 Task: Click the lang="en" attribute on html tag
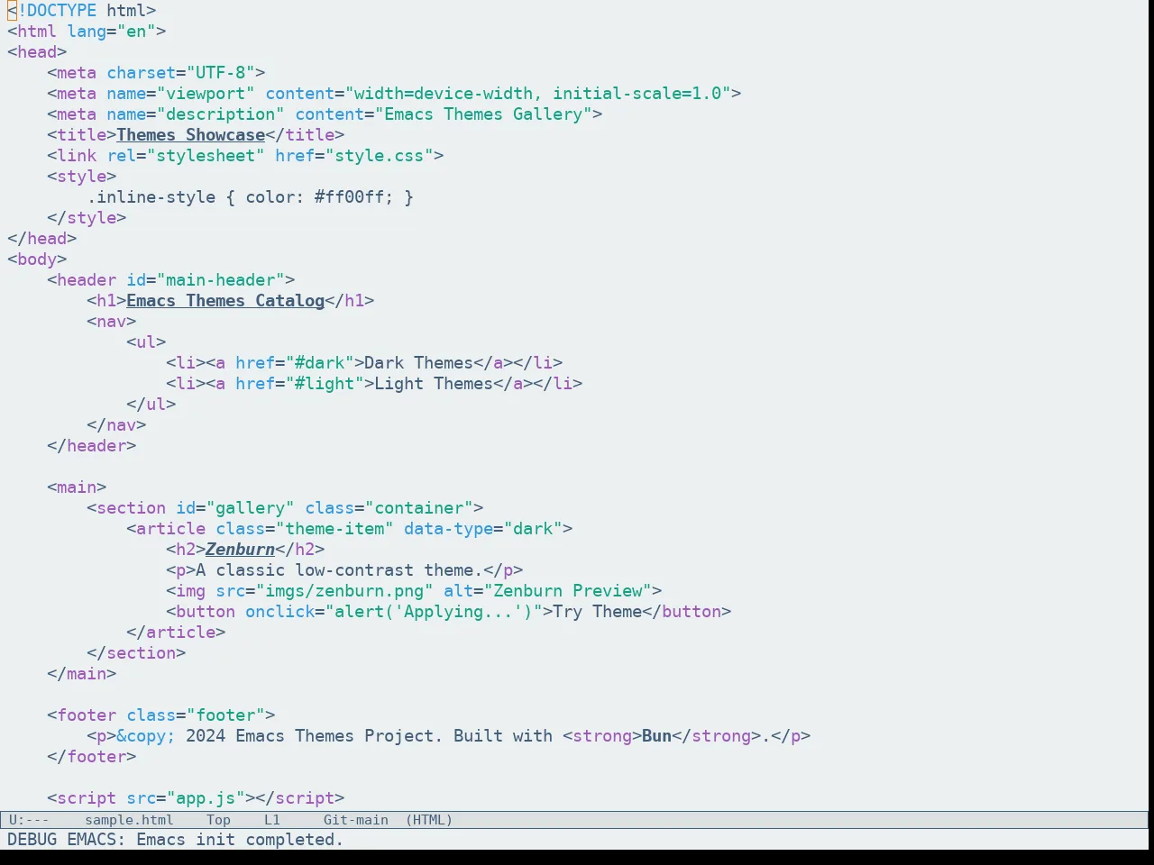pyautogui.click(x=111, y=32)
